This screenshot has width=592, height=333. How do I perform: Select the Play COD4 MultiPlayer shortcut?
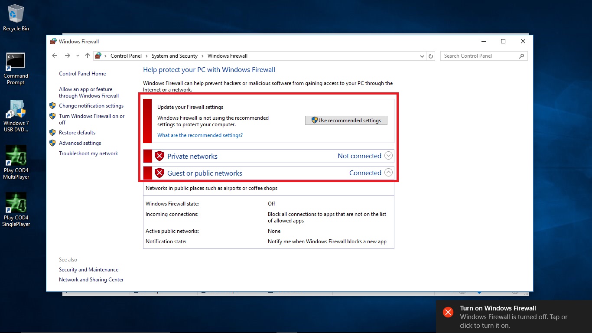coord(16,162)
